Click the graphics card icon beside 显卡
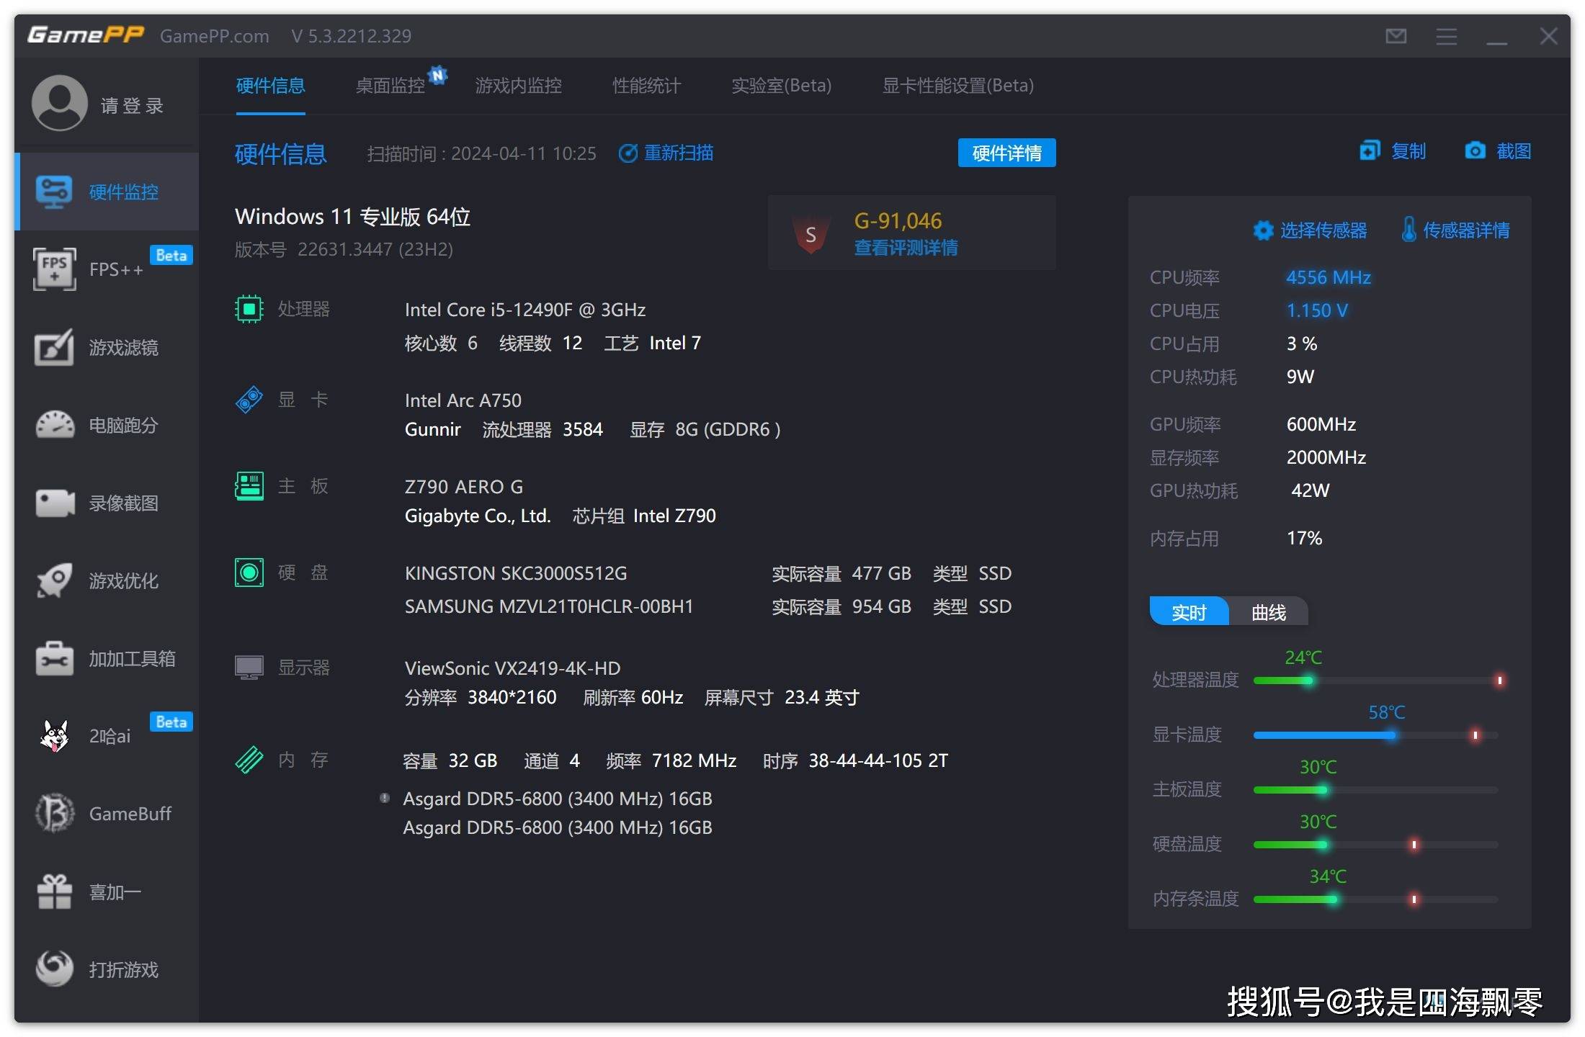The image size is (1585, 1037). point(249,400)
